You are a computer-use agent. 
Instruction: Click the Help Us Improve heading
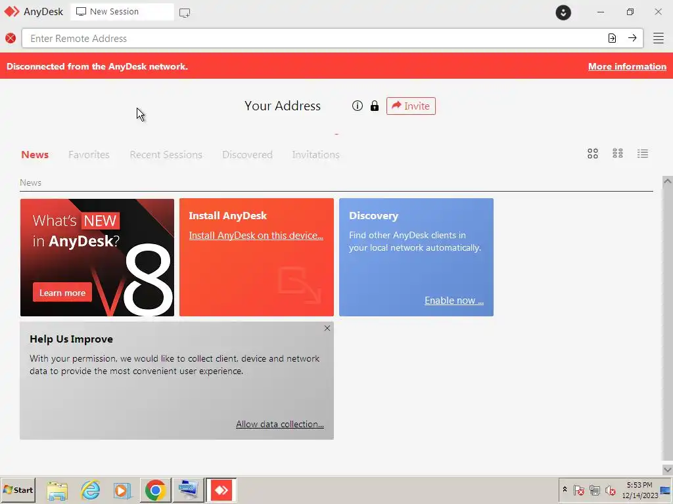point(71,339)
